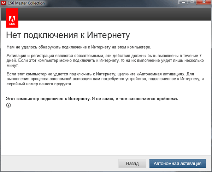
Task: Close the CS6 Master Collection window
Action: pos(204,2)
